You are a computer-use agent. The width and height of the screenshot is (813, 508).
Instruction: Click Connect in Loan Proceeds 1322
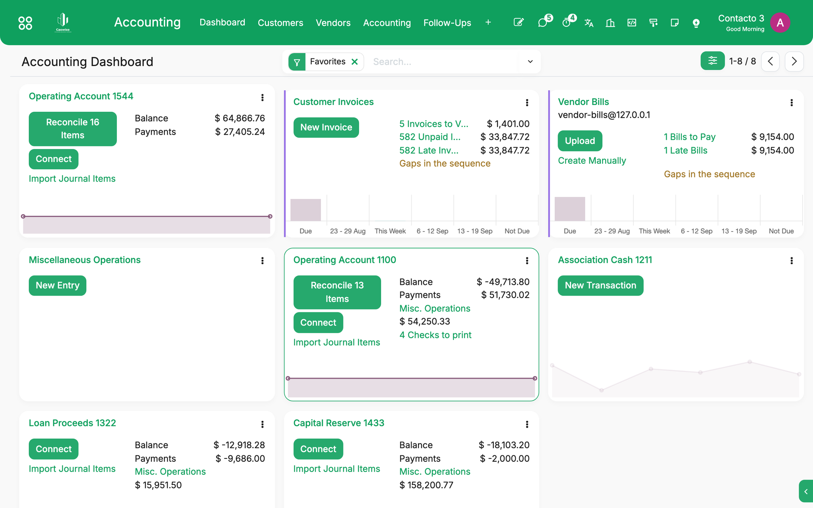click(x=53, y=449)
